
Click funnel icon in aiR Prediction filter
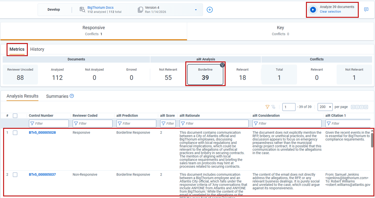pyautogui.click(x=120, y=123)
